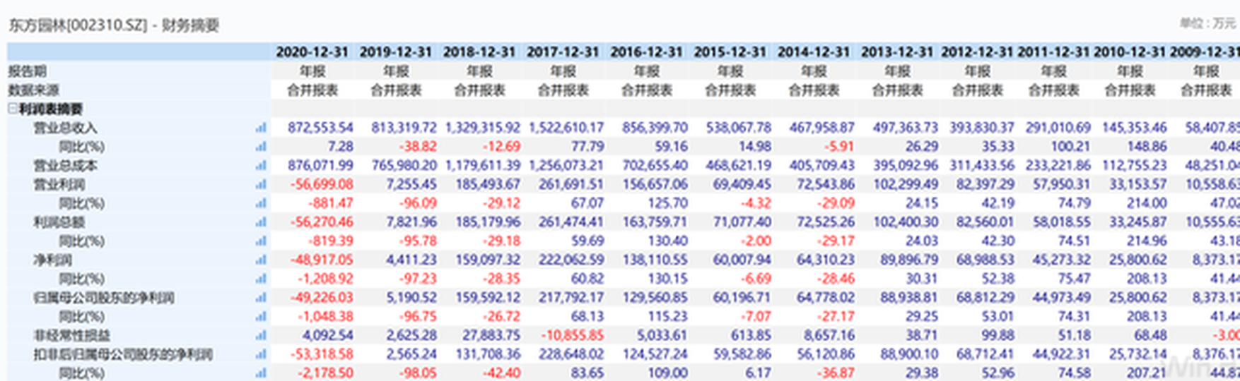This screenshot has height=381, width=1240.
Task: Open chart icon for 同比(%) row showing -1,208.92
Action: (x=261, y=279)
